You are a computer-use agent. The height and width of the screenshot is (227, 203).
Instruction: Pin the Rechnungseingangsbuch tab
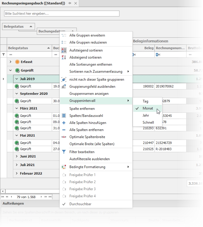[x=70, y=3]
